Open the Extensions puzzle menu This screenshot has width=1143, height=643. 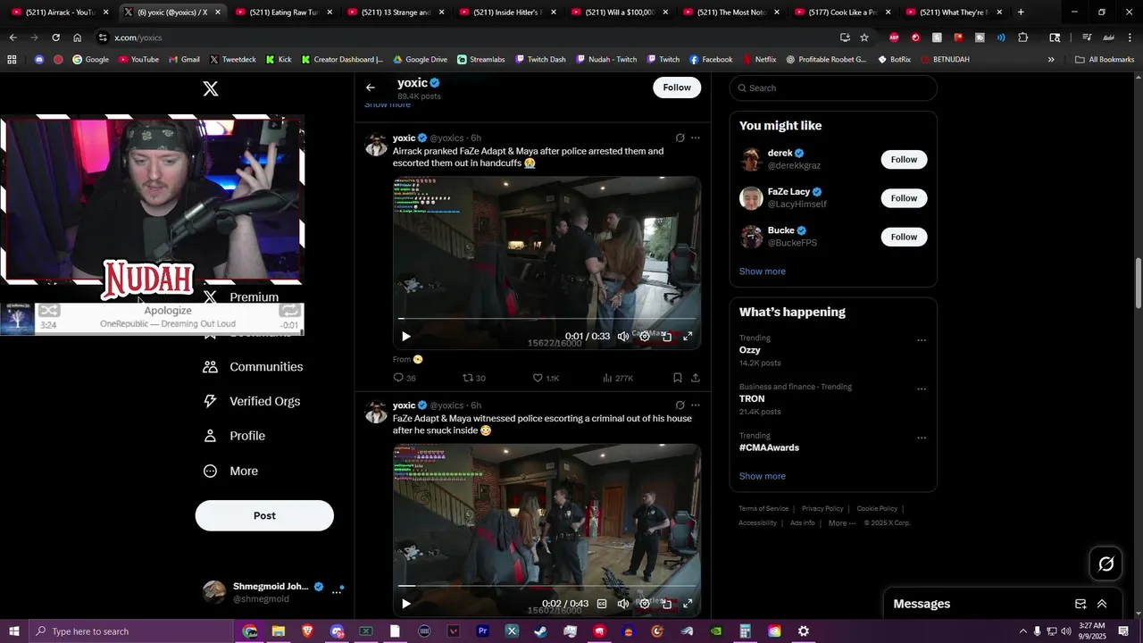[1023, 38]
